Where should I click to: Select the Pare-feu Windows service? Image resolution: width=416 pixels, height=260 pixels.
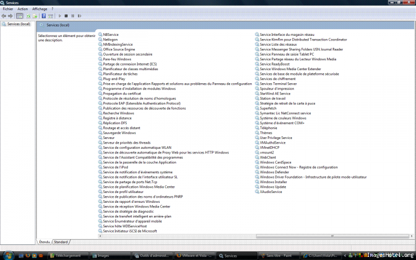pyautogui.click(x=117, y=59)
